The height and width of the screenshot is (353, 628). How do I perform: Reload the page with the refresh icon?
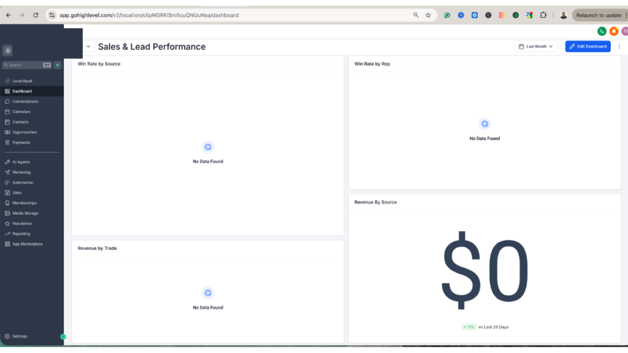(36, 15)
